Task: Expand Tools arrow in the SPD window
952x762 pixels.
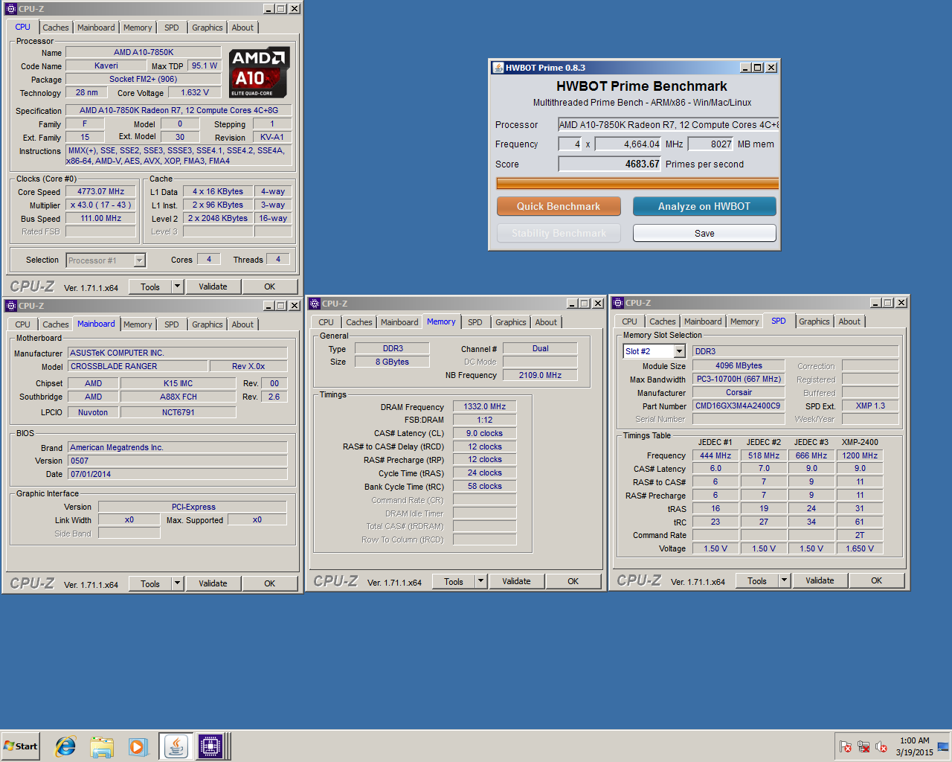Action: tap(784, 580)
